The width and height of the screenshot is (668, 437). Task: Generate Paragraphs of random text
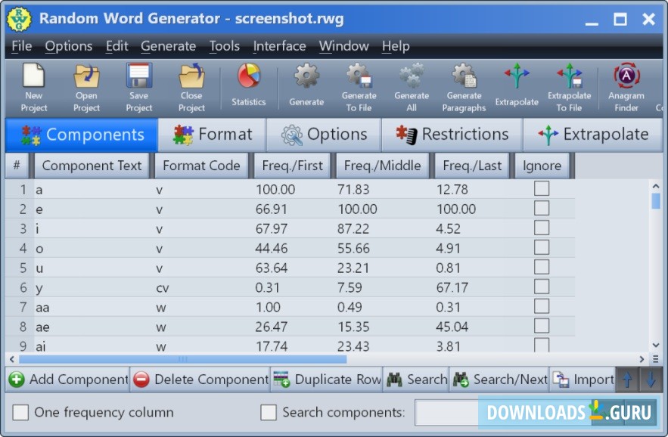point(463,83)
